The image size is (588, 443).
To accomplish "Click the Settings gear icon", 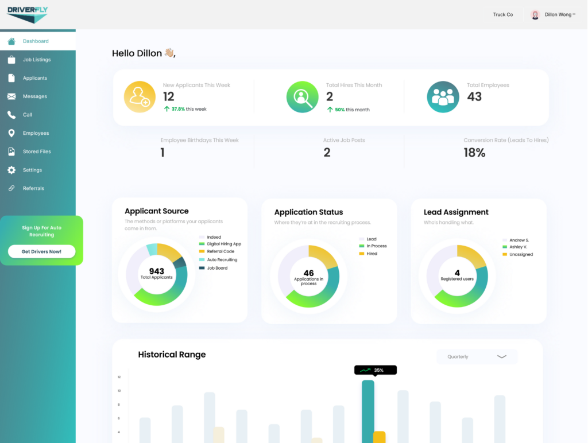I will tap(11, 170).
